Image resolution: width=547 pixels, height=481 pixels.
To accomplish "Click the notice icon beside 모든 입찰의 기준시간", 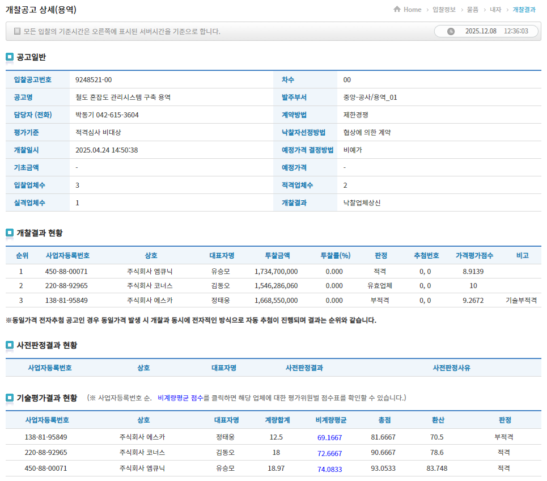I will pyautogui.click(x=17, y=31).
